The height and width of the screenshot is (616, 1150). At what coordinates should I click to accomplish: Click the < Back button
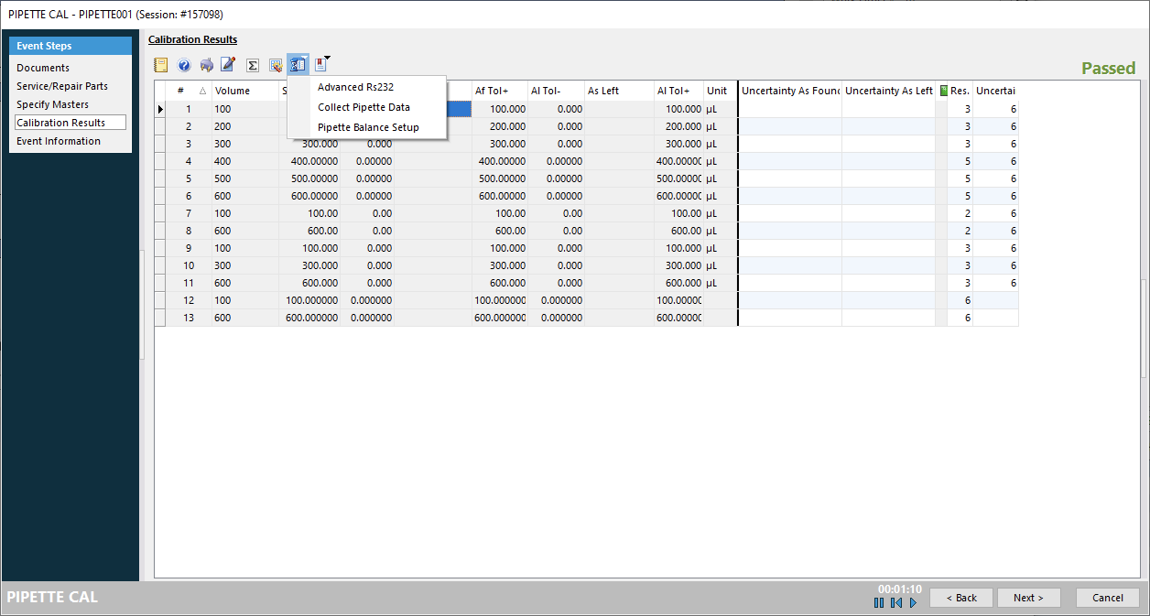coord(960,598)
